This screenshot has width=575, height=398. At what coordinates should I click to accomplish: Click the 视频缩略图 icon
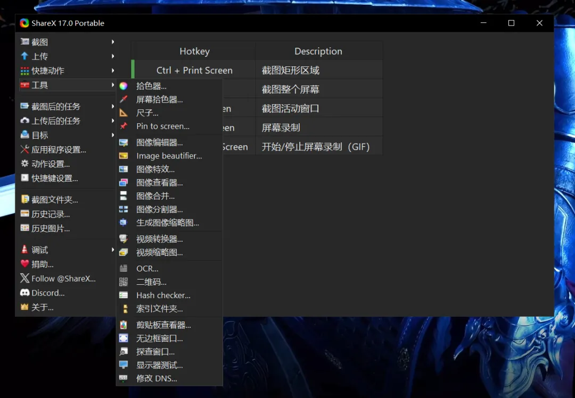point(124,252)
